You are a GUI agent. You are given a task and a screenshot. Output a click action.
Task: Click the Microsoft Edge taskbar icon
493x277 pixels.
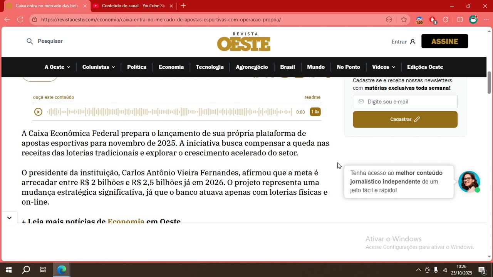(x=62, y=270)
